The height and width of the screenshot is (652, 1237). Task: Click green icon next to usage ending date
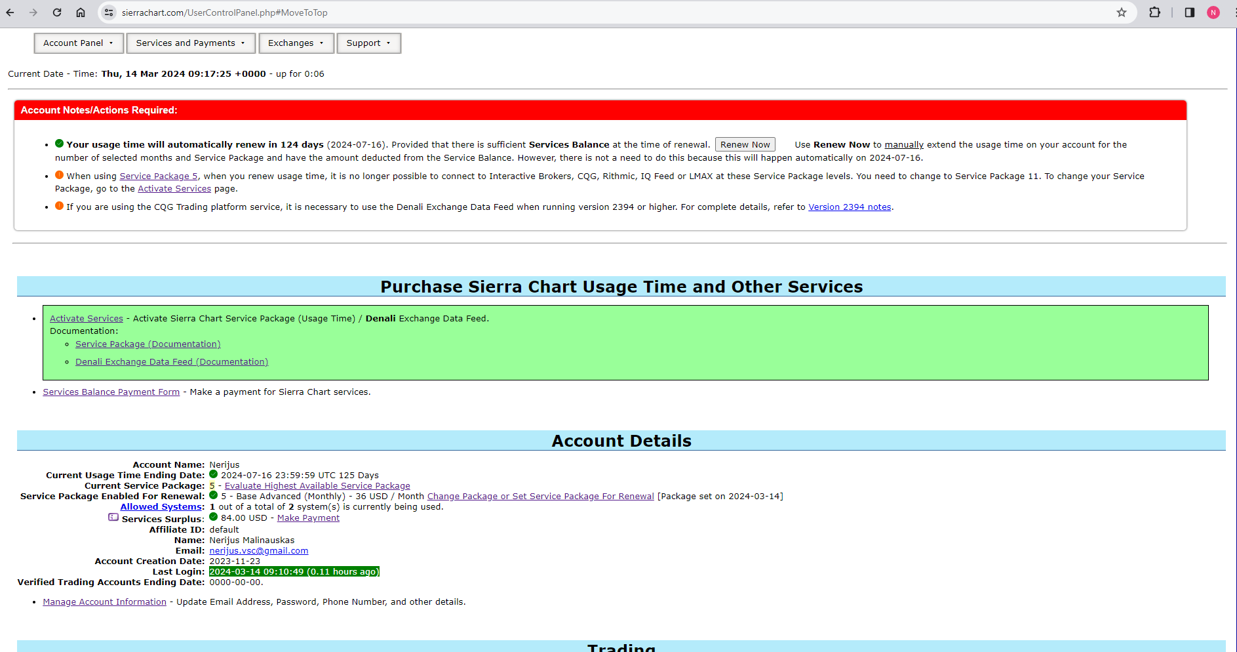213,474
